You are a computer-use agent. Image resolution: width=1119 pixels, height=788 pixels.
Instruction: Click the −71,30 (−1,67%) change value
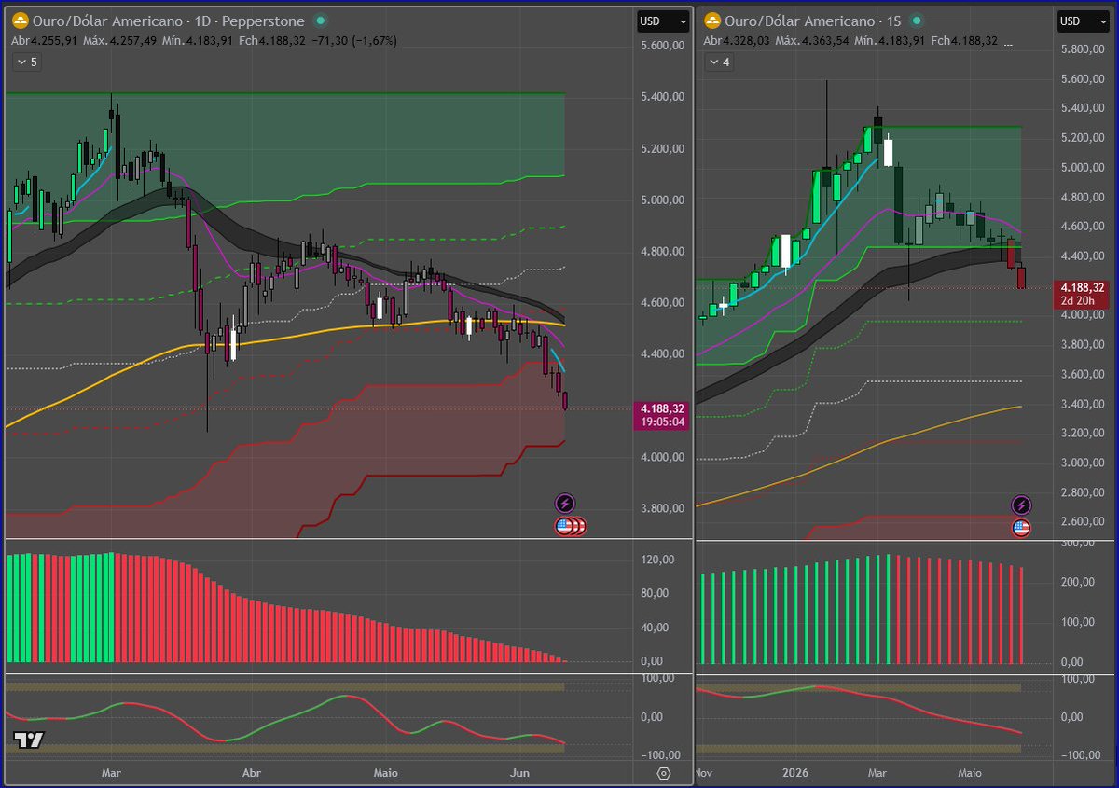point(353,41)
